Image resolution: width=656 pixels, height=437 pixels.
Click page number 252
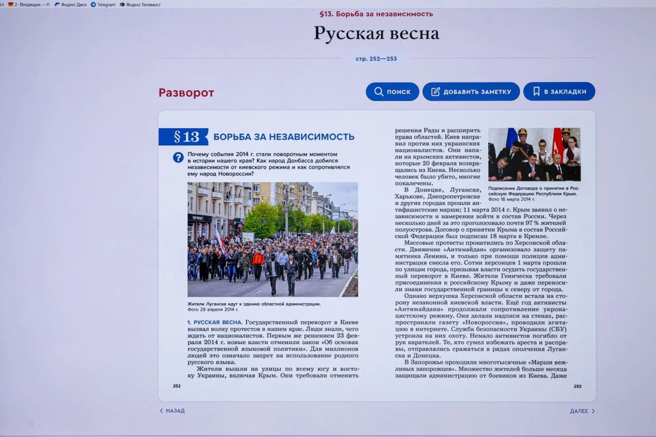click(177, 386)
